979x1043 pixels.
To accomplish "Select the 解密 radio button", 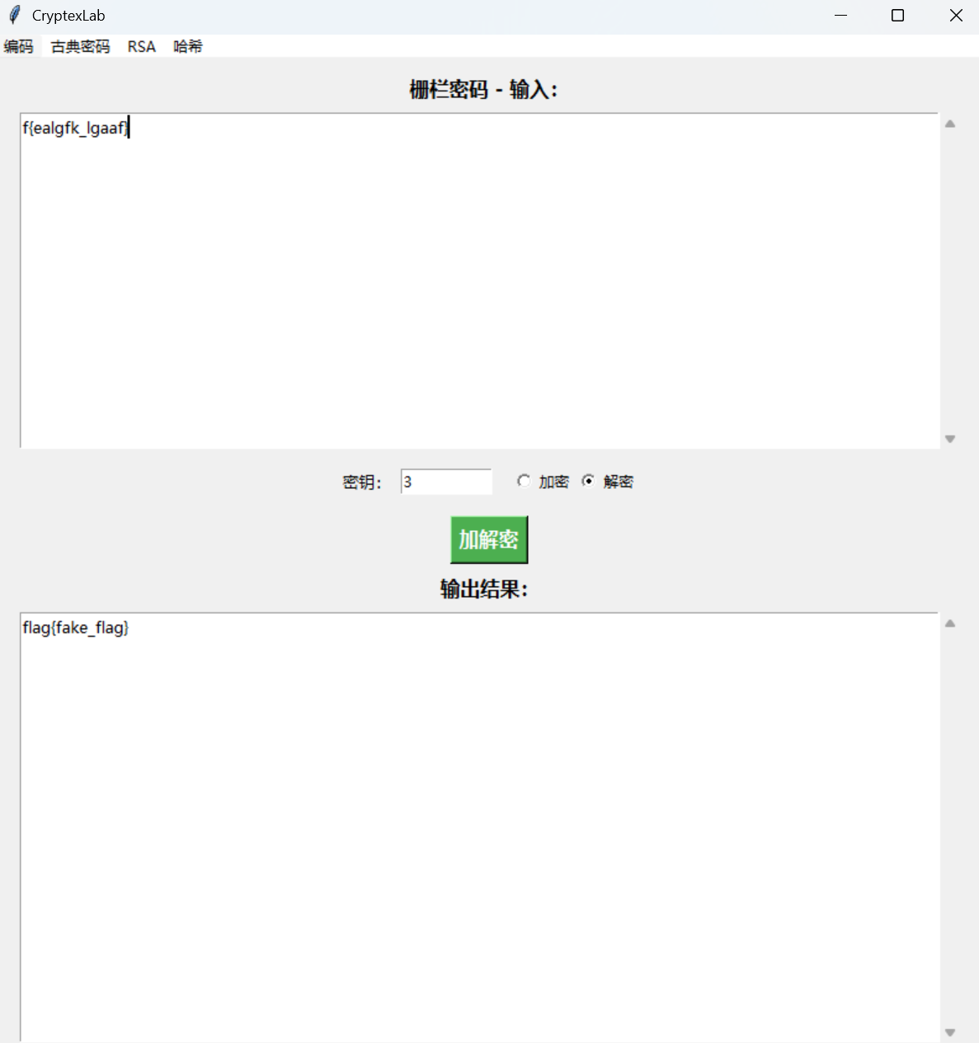I will (x=588, y=481).
